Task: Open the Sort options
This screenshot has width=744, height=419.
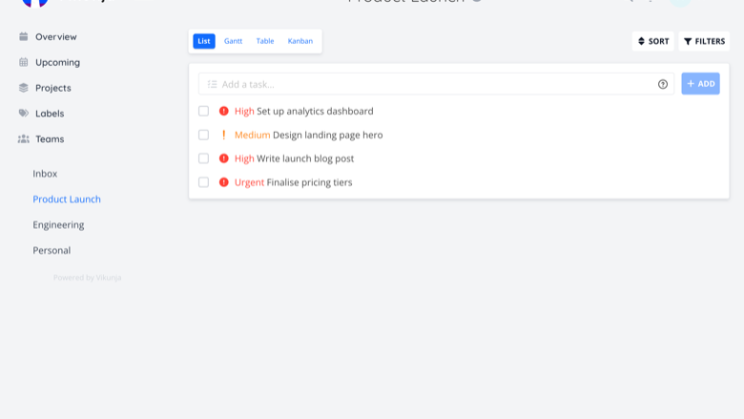Action: [652, 41]
